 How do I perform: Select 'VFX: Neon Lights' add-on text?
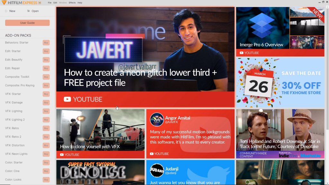pos(16,154)
